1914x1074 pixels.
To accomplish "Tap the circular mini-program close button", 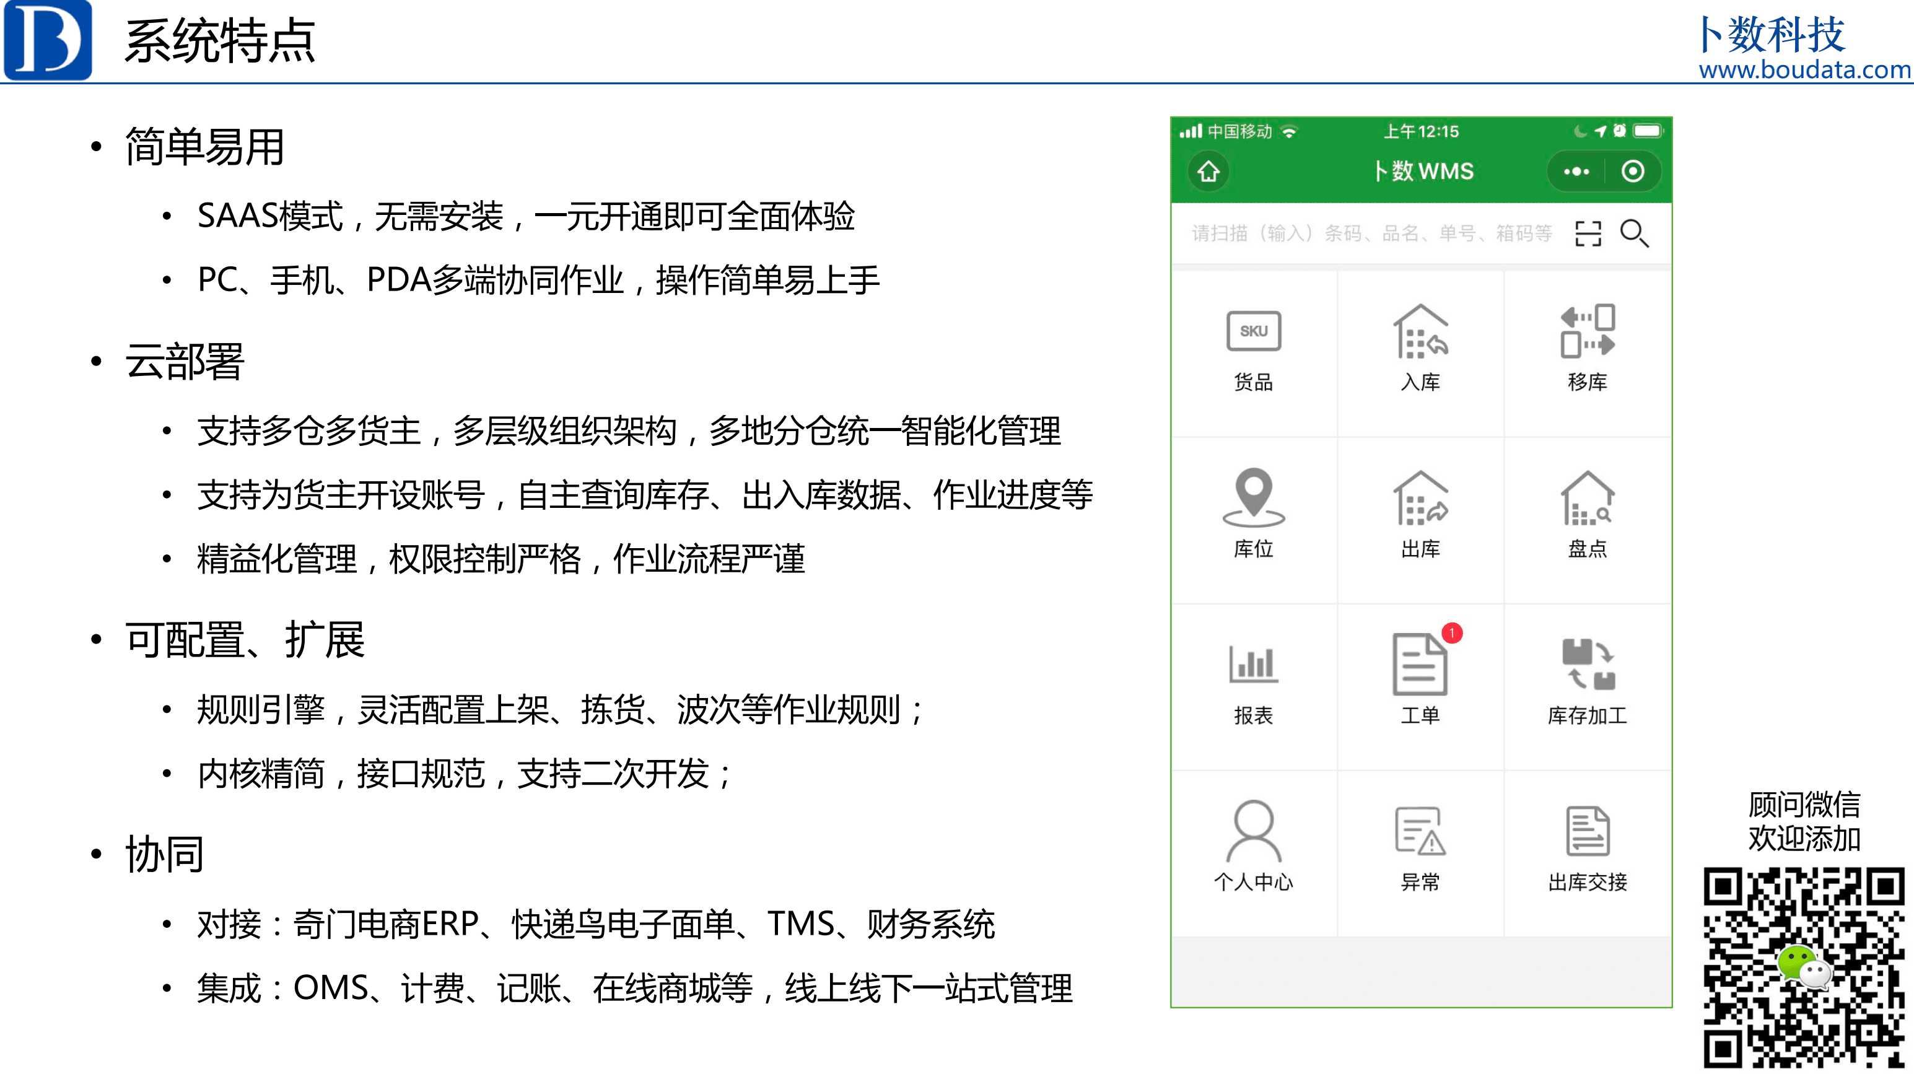I will [1632, 172].
